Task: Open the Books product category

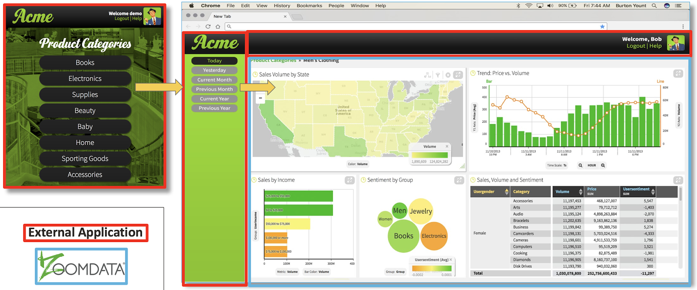Action: tap(85, 63)
